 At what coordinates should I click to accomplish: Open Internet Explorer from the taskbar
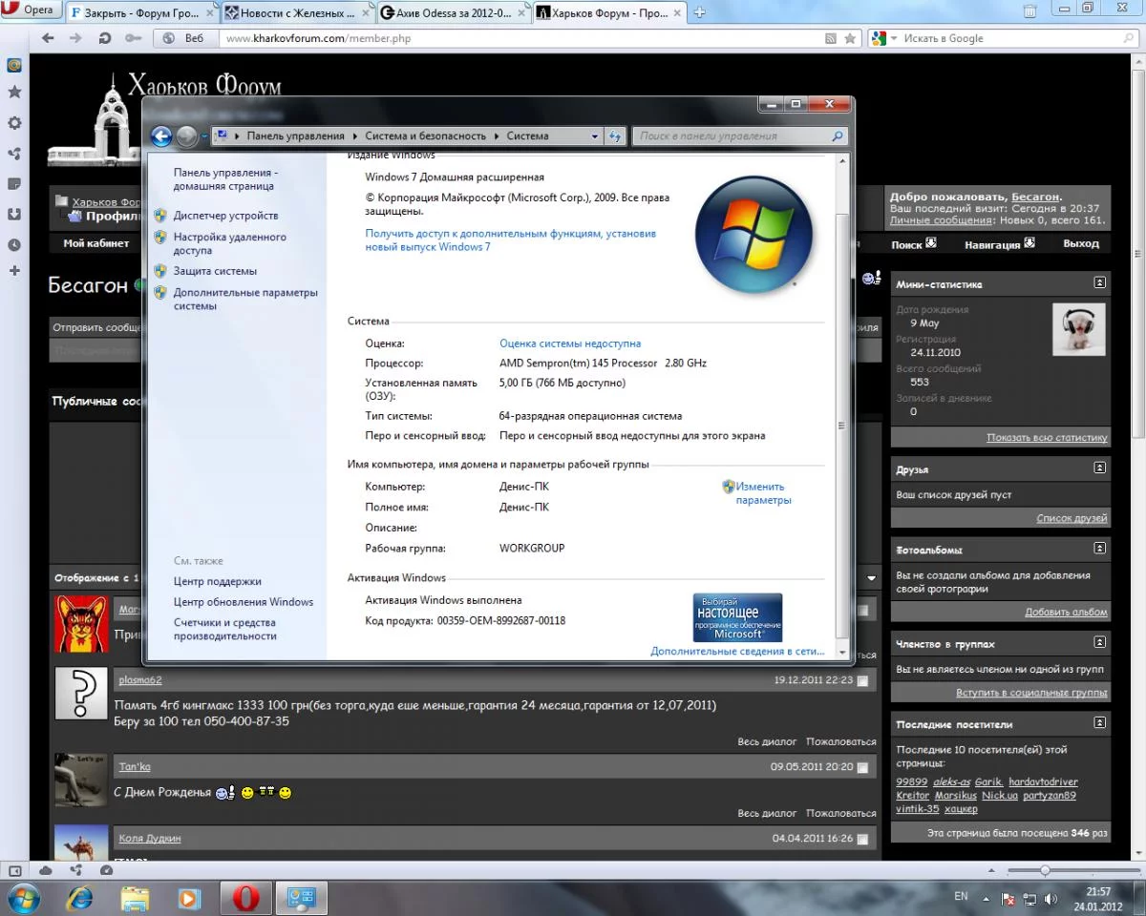click(x=80, y=898)
